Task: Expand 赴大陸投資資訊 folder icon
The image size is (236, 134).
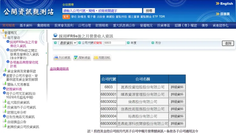Action: (5, 102)
